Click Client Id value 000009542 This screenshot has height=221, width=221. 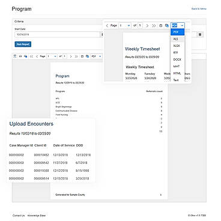tap(41, 163)
